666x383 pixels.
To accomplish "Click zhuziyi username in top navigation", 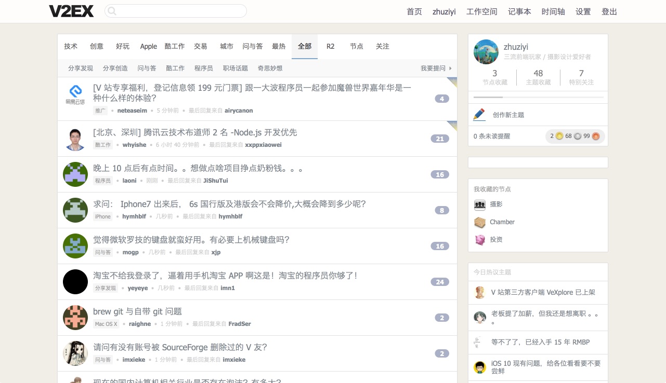I will [444, 11].
